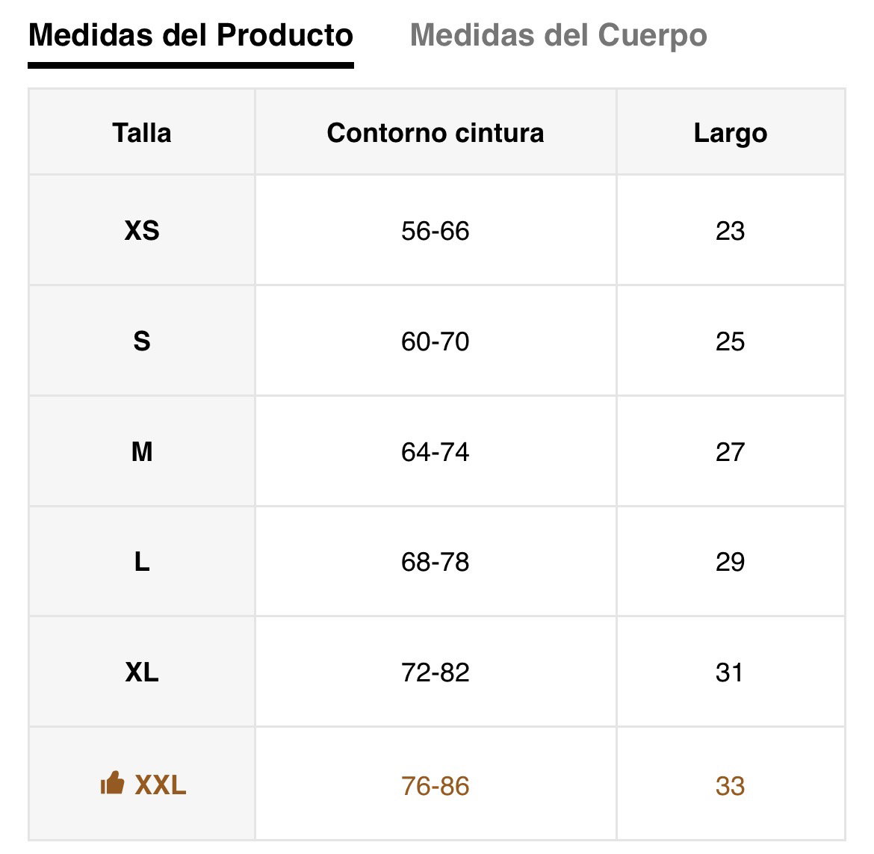
Task: Click the 72-82 waist measurement cell
Action: [436, 672]
